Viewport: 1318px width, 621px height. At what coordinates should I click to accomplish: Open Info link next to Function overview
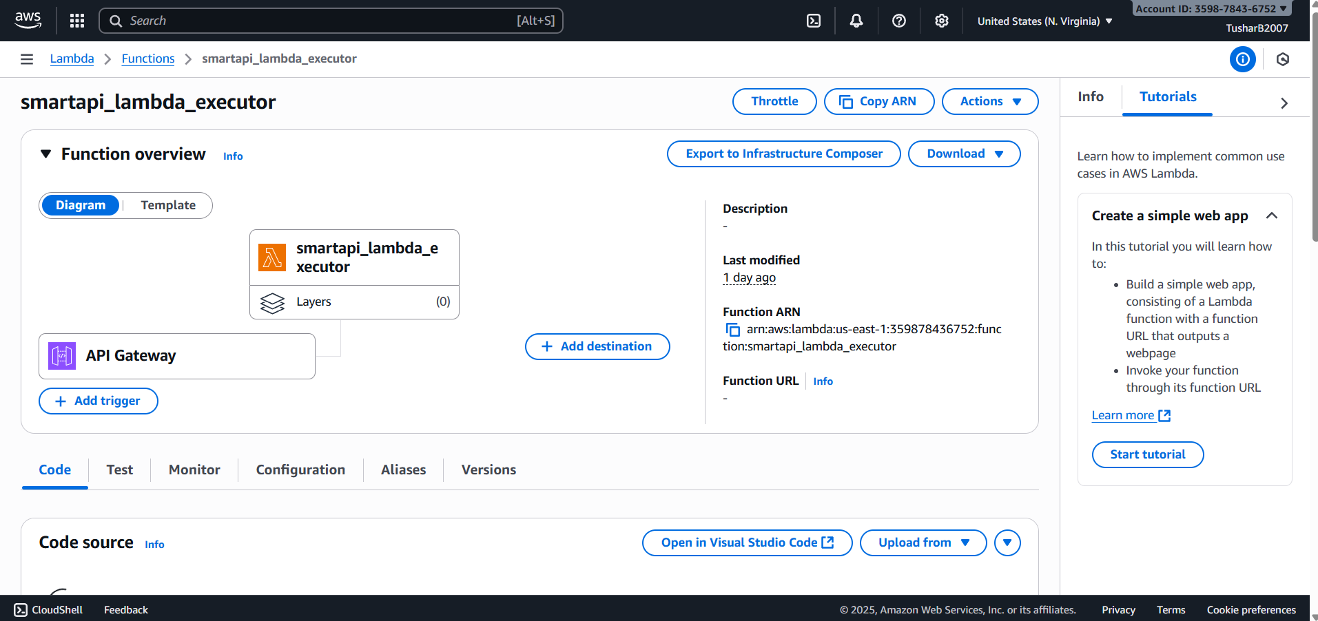[x=233, y=156]
